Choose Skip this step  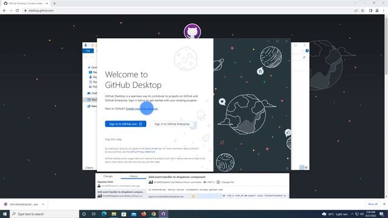pyautogui.click(x=113, y=139)
